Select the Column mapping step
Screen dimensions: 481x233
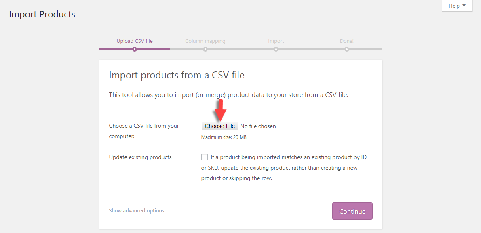[205, 41]
